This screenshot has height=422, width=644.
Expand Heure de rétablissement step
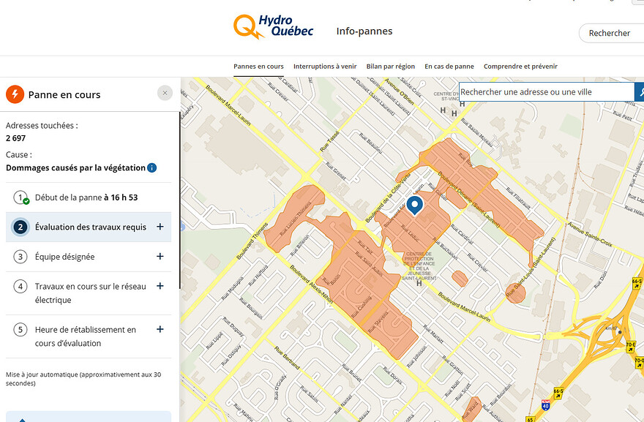pyautogui.click(x=160, y=330)
